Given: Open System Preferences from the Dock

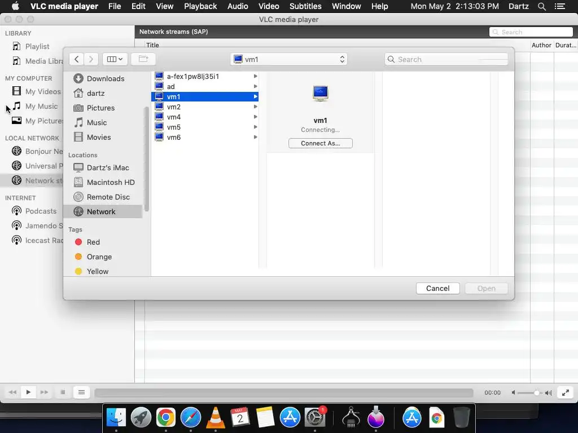Looking at the screenshot, I should [x=314, y=418].
